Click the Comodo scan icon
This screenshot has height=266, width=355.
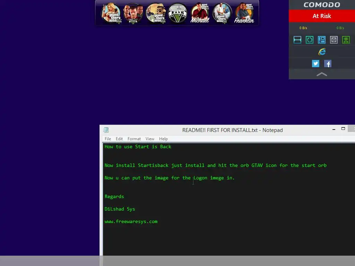[297, 40]
